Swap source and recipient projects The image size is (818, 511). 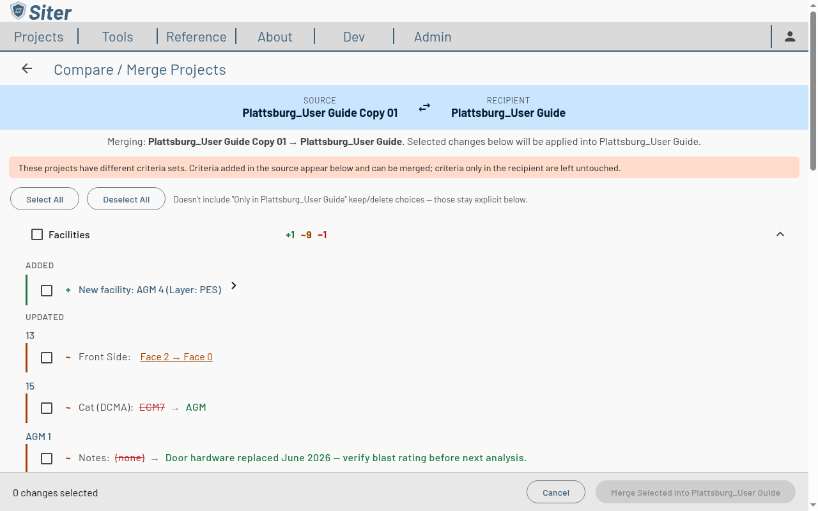[x=424, y=107]
